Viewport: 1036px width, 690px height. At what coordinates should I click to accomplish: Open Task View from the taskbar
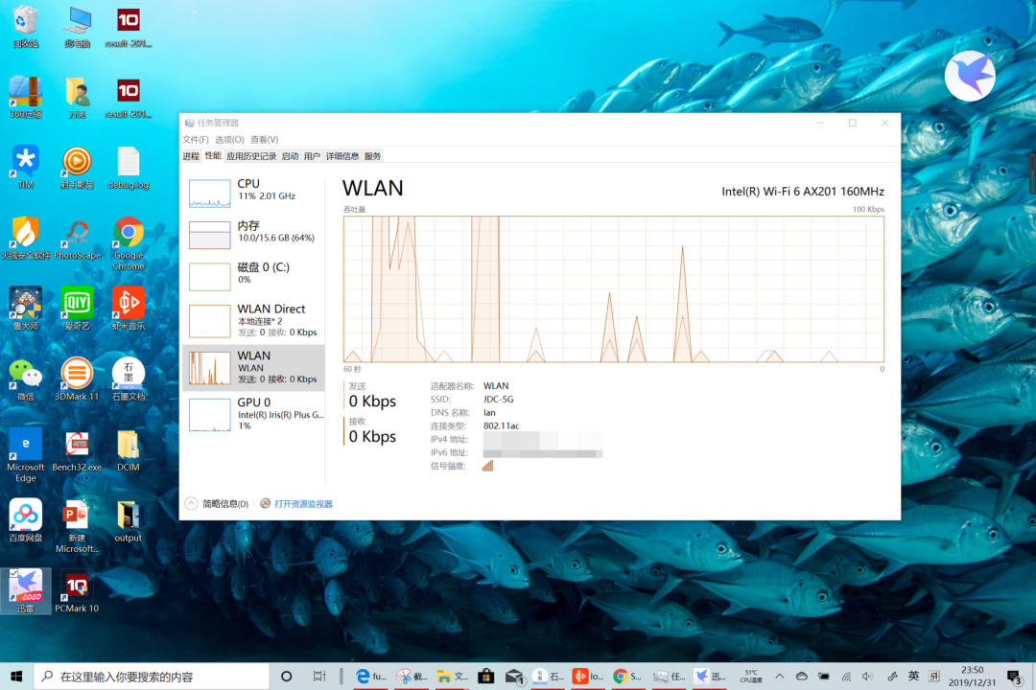(x=319, y=677)
